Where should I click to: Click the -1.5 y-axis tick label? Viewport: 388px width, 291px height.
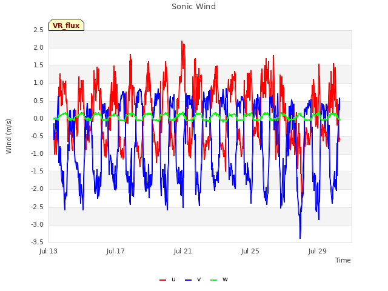point(37,171)
